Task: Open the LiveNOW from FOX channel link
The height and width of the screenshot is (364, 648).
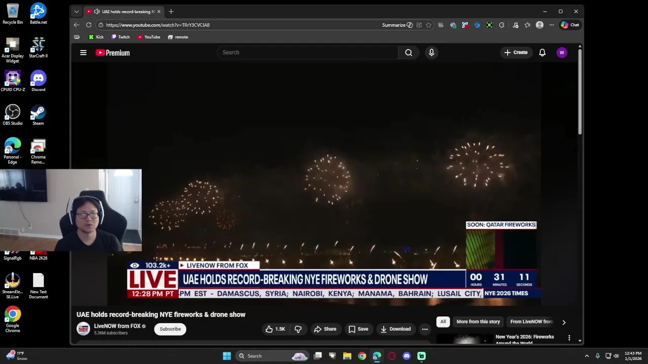Action: [117, 326]
